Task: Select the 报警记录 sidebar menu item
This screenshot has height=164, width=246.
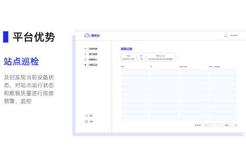Action: 93,65
